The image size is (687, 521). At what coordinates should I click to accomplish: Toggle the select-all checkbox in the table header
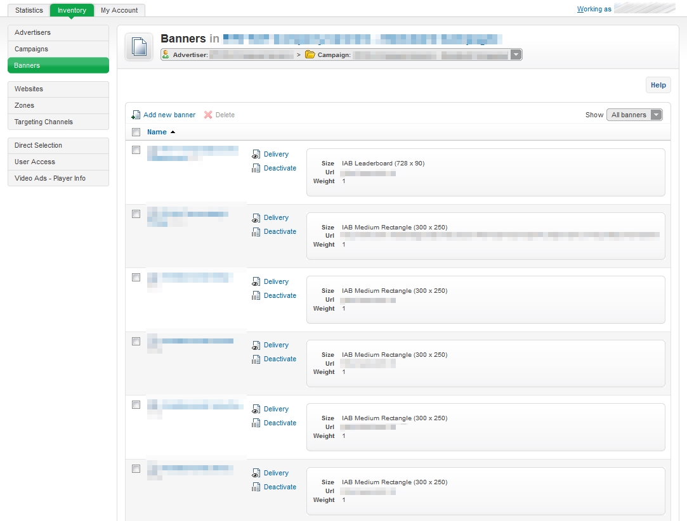coord(136,132)
